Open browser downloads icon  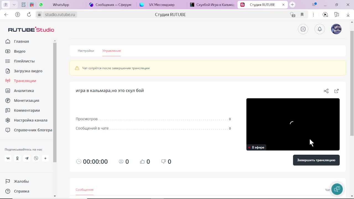point(348,15)
